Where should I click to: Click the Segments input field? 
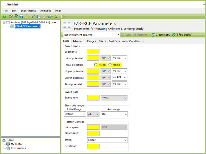point(93,51)
